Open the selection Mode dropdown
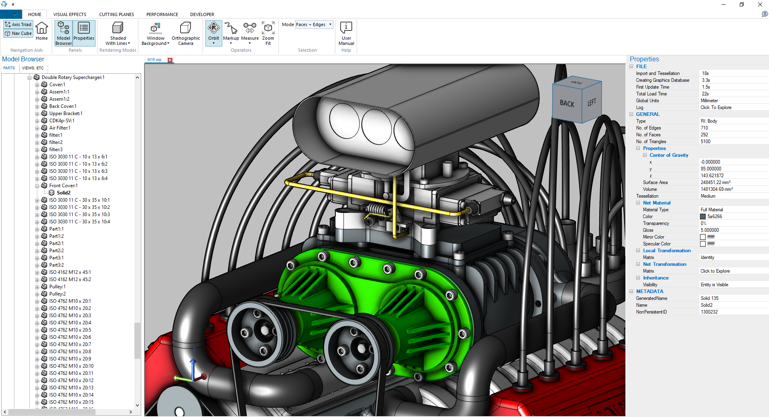The image size is (769, 417). click(x=314, y=24)
